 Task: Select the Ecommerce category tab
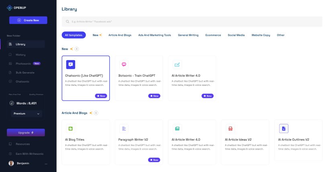[x=213, y=35]
